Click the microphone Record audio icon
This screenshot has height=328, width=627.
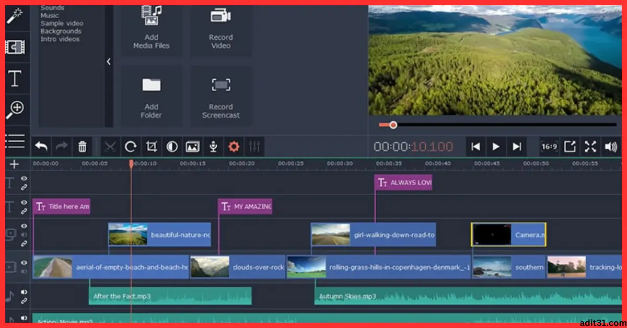(213, 147)
